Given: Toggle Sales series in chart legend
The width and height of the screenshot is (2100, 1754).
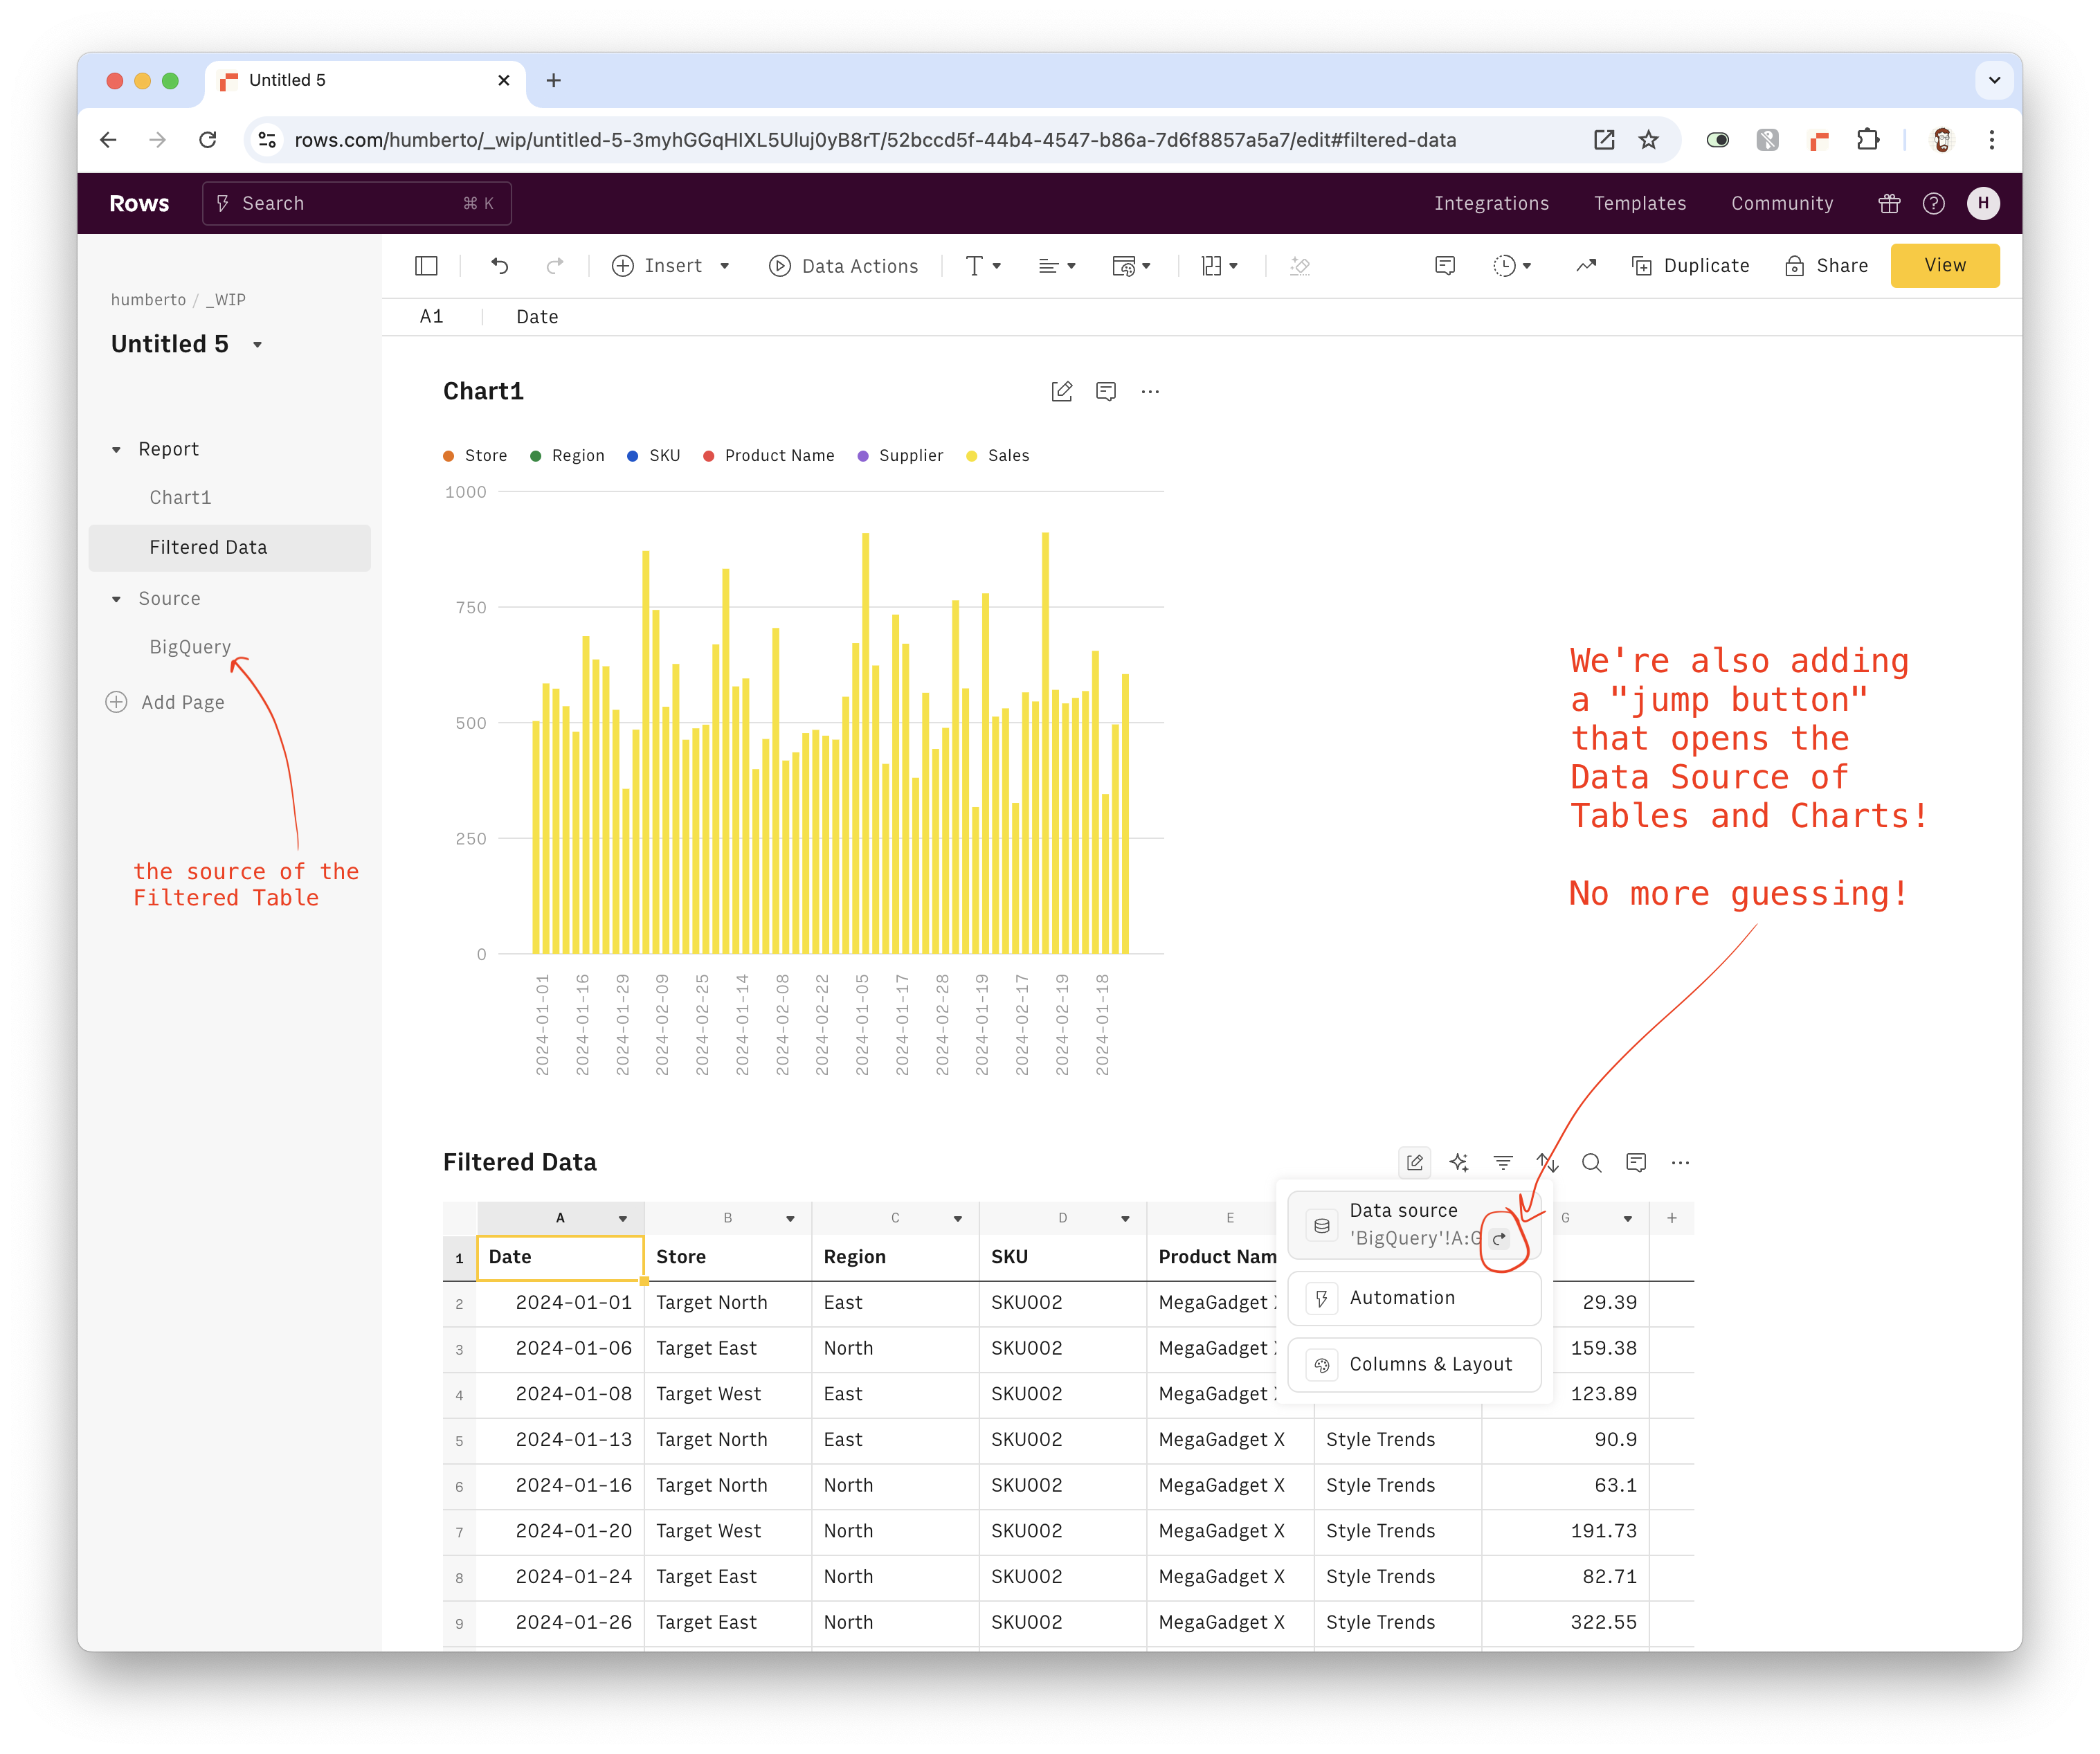Looking at the screenshot, I should click(997, 456).
